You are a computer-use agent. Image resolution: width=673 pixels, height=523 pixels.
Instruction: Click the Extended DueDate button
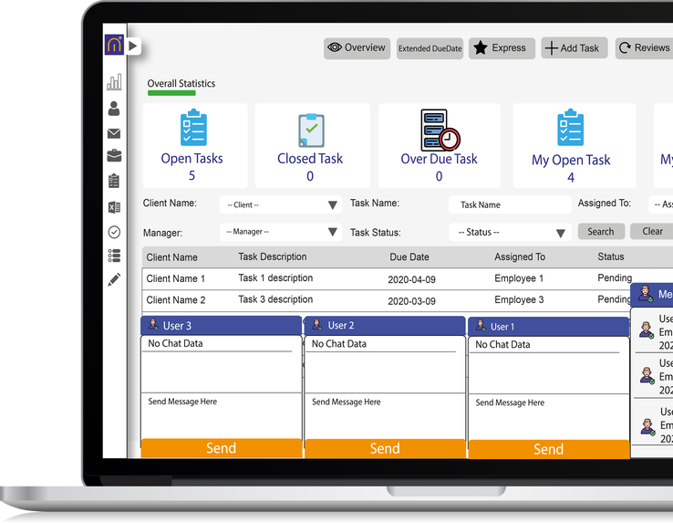tap(430, 48)
